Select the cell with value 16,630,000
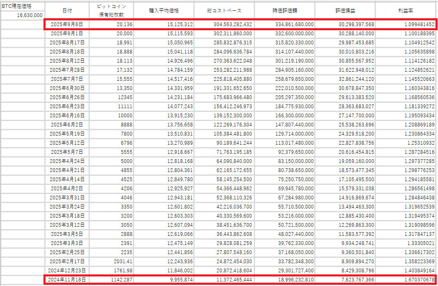 click(22, 15)
